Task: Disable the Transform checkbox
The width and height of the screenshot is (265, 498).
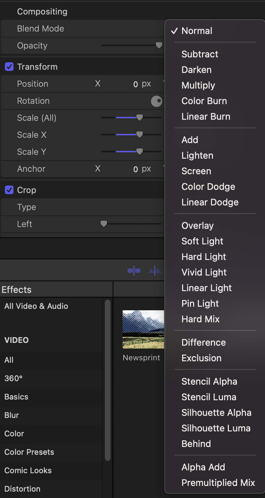Action: 9,67
